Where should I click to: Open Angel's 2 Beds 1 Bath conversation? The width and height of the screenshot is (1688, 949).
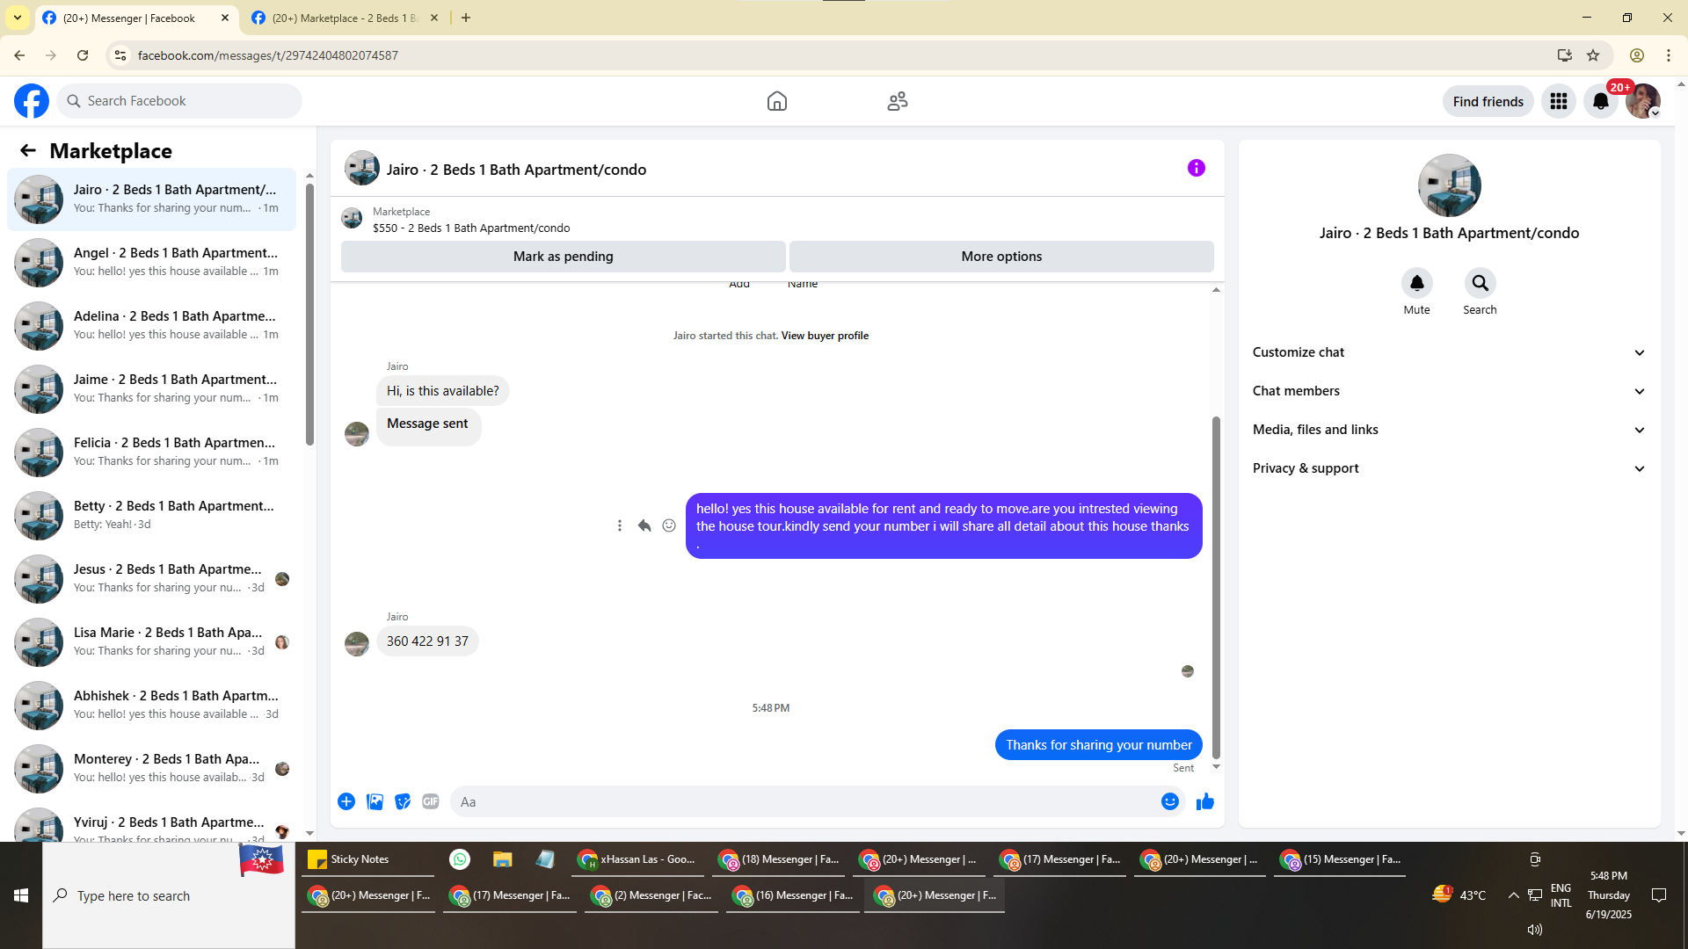[x=152, y=262]
